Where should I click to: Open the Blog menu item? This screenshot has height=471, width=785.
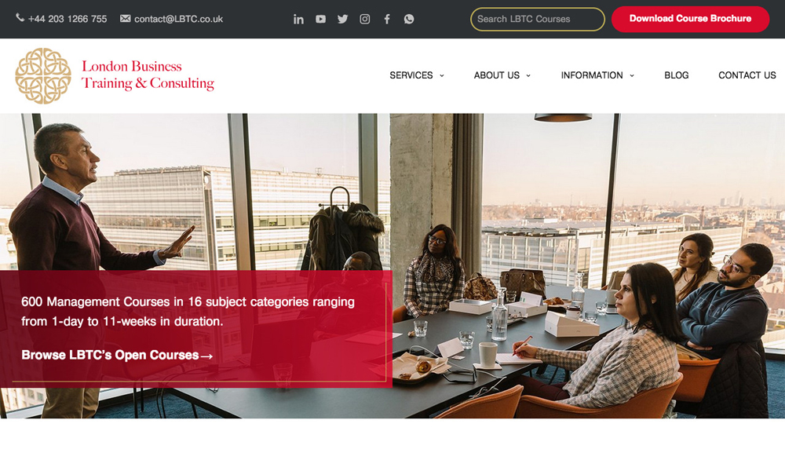[677, 75]
